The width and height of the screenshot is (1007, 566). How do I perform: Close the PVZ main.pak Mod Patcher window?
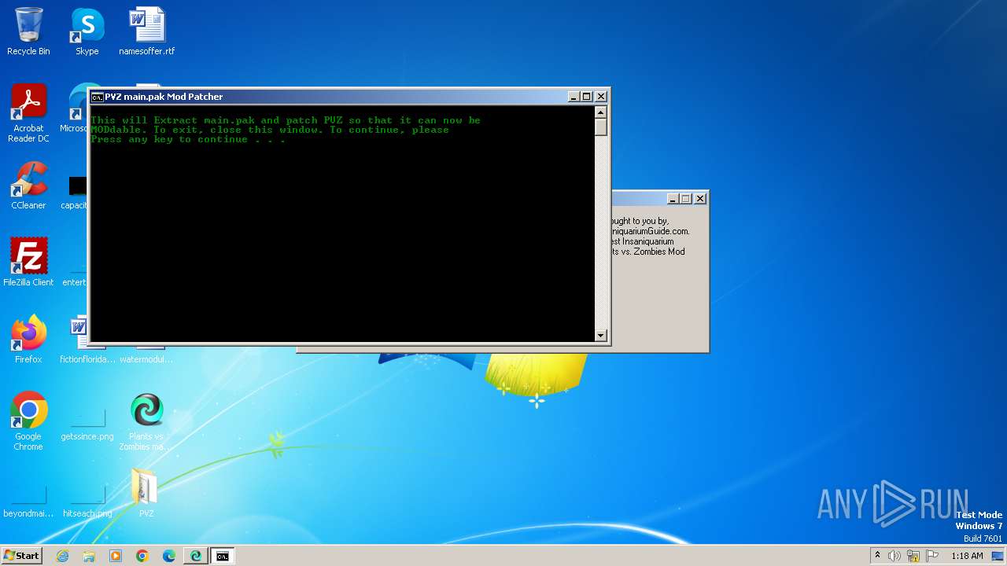pyautogui.click(x=601, y=97)
